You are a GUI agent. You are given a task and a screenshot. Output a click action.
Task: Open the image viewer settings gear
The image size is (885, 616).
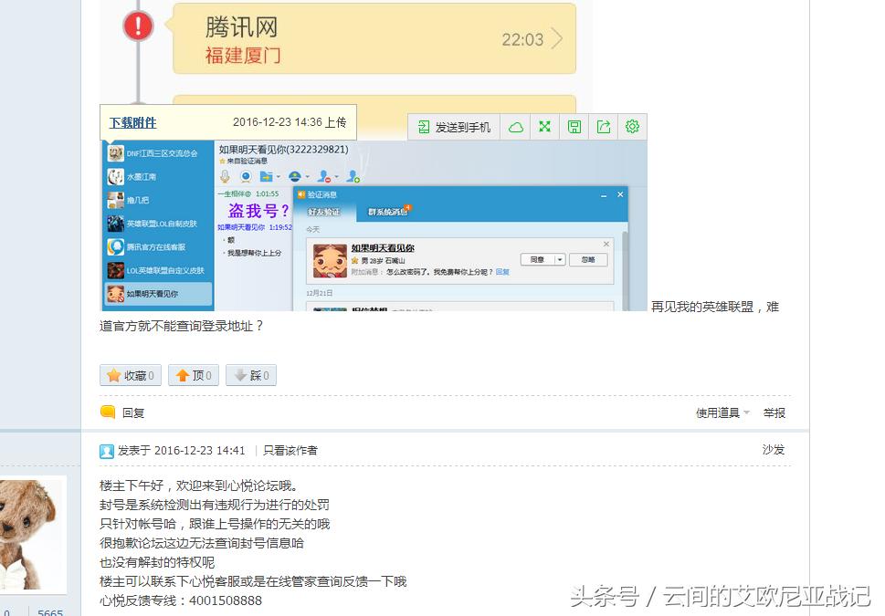pyautogui.click(x=632, y=128)
